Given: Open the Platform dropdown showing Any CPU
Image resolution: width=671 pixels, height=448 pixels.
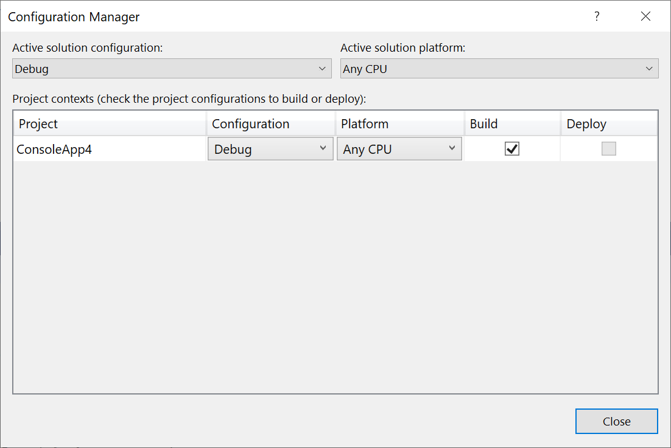Looking at the screenshot, I should click(399, 148).
